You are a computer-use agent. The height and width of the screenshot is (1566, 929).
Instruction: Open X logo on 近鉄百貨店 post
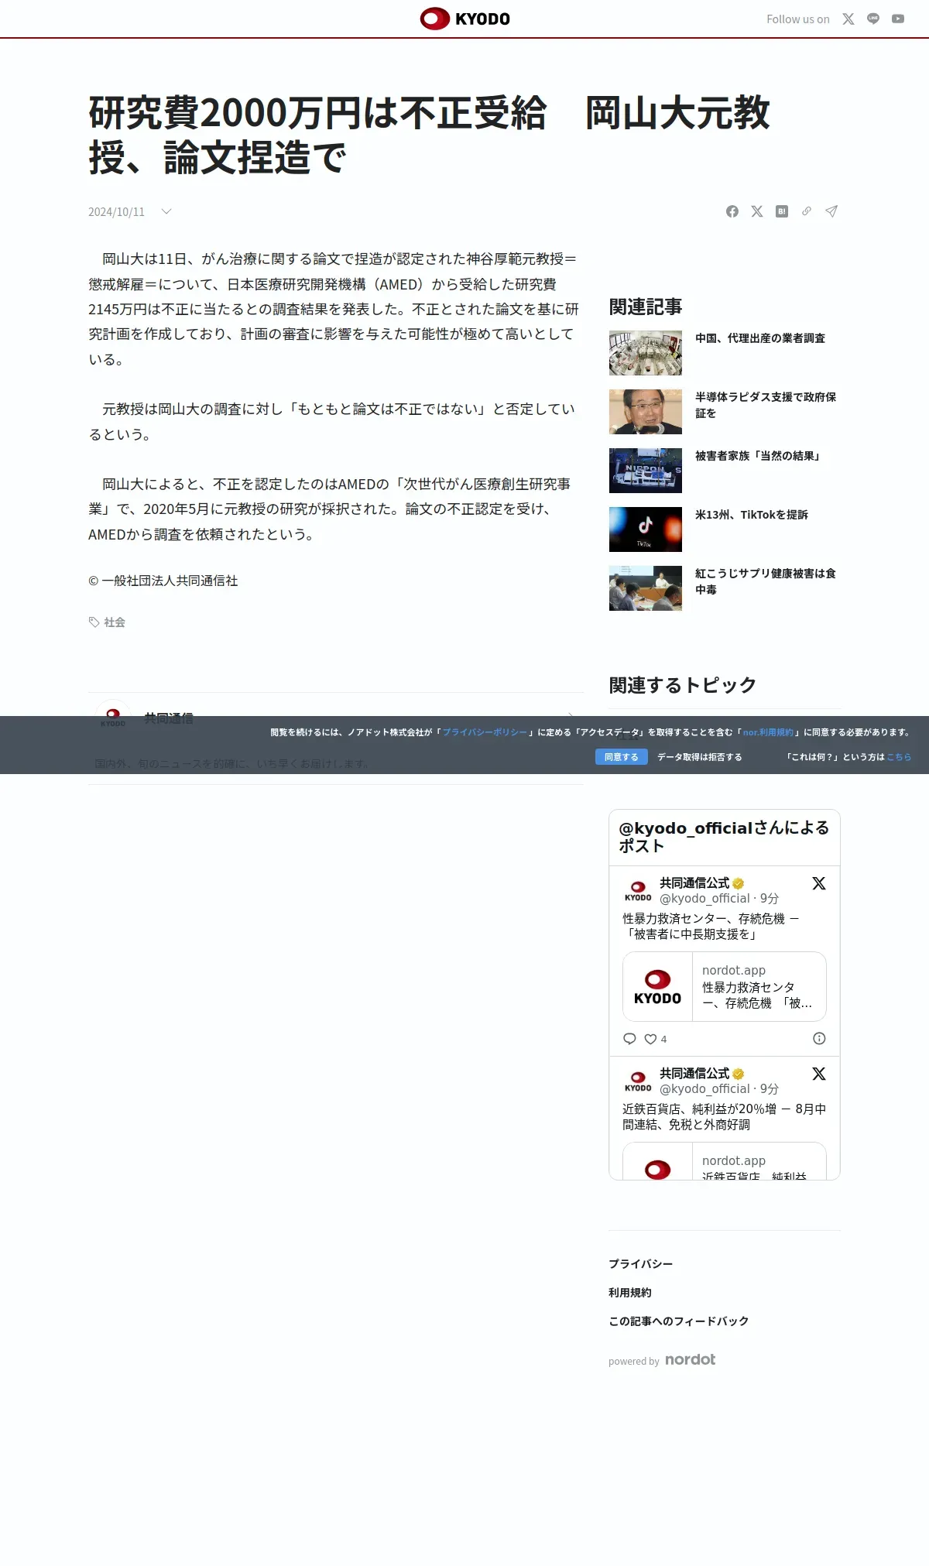pyautogui.click(x=819, y=1074)
